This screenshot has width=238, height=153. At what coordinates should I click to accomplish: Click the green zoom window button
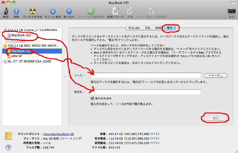14,3
